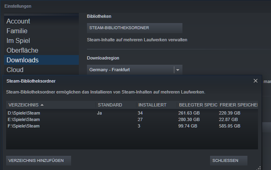The width and height of the screenshot is (271, 170).
Task: Open the Familie settings section
Action: pos(41,31)
